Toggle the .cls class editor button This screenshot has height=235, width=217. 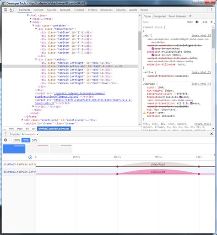point(204,22)
